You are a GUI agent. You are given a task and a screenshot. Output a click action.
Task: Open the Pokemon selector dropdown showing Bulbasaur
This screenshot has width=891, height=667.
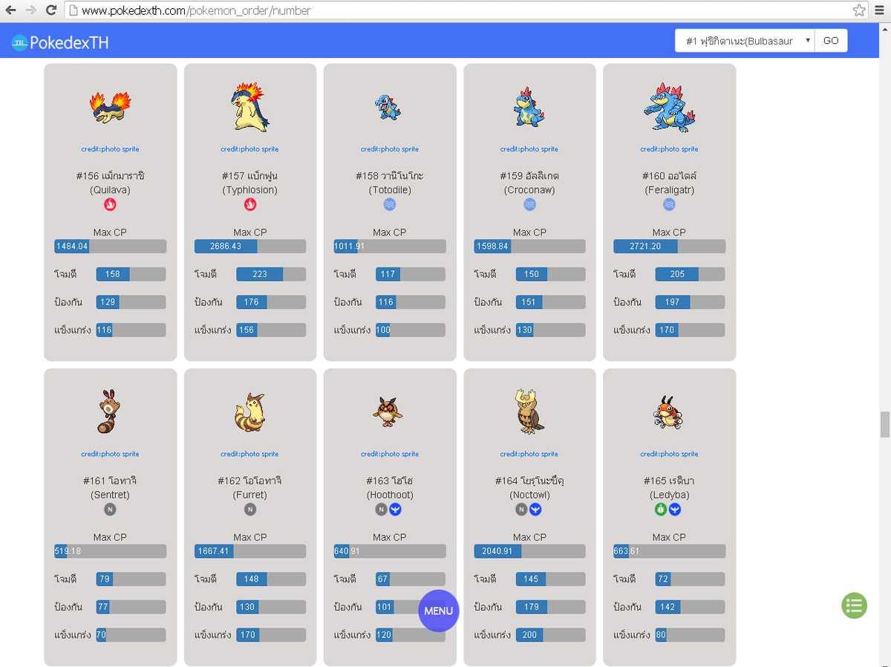pos(745,41)
